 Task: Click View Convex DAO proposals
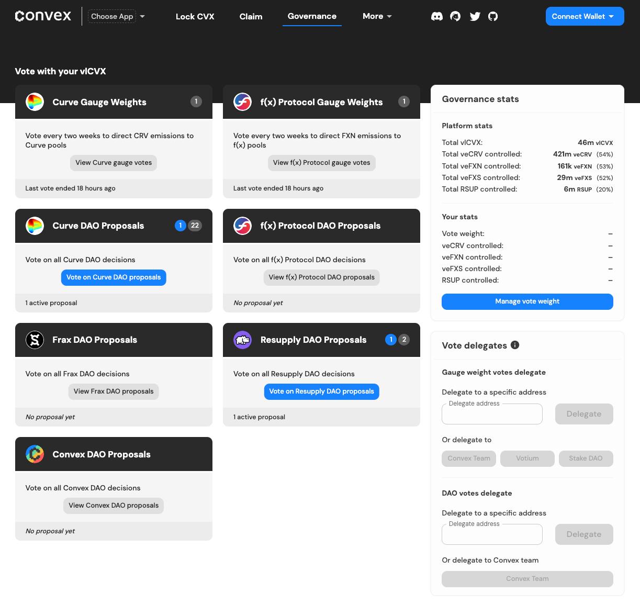click(114, 506)
